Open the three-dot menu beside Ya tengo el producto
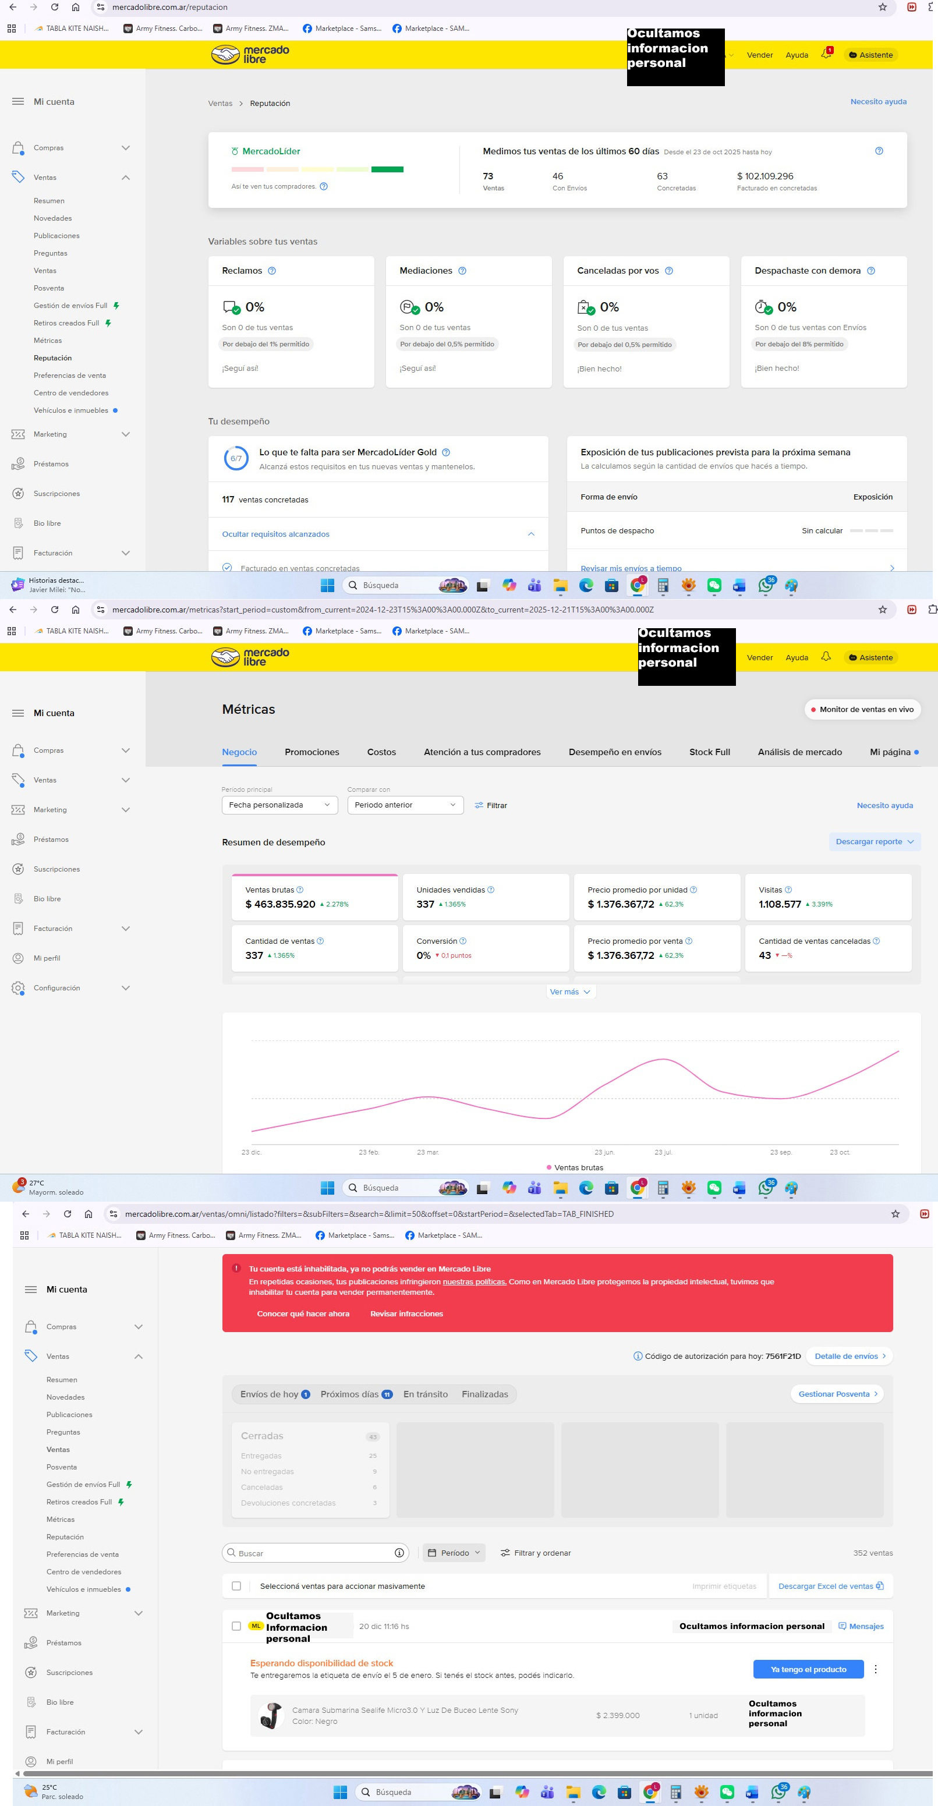This screenshot has height=1806, width=938. [875, 1669]
